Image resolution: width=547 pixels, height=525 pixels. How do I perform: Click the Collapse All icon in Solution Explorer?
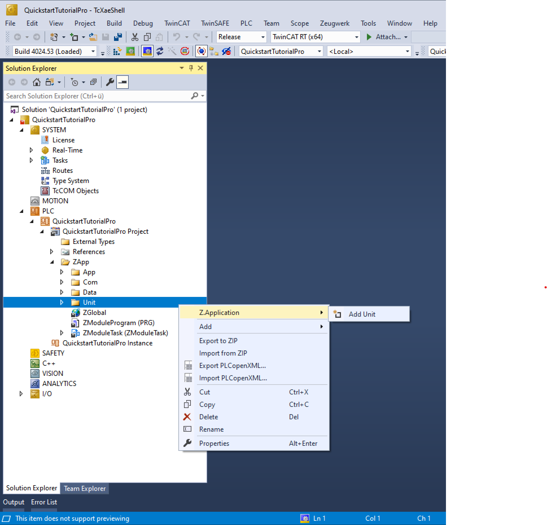tap(93, 82)
